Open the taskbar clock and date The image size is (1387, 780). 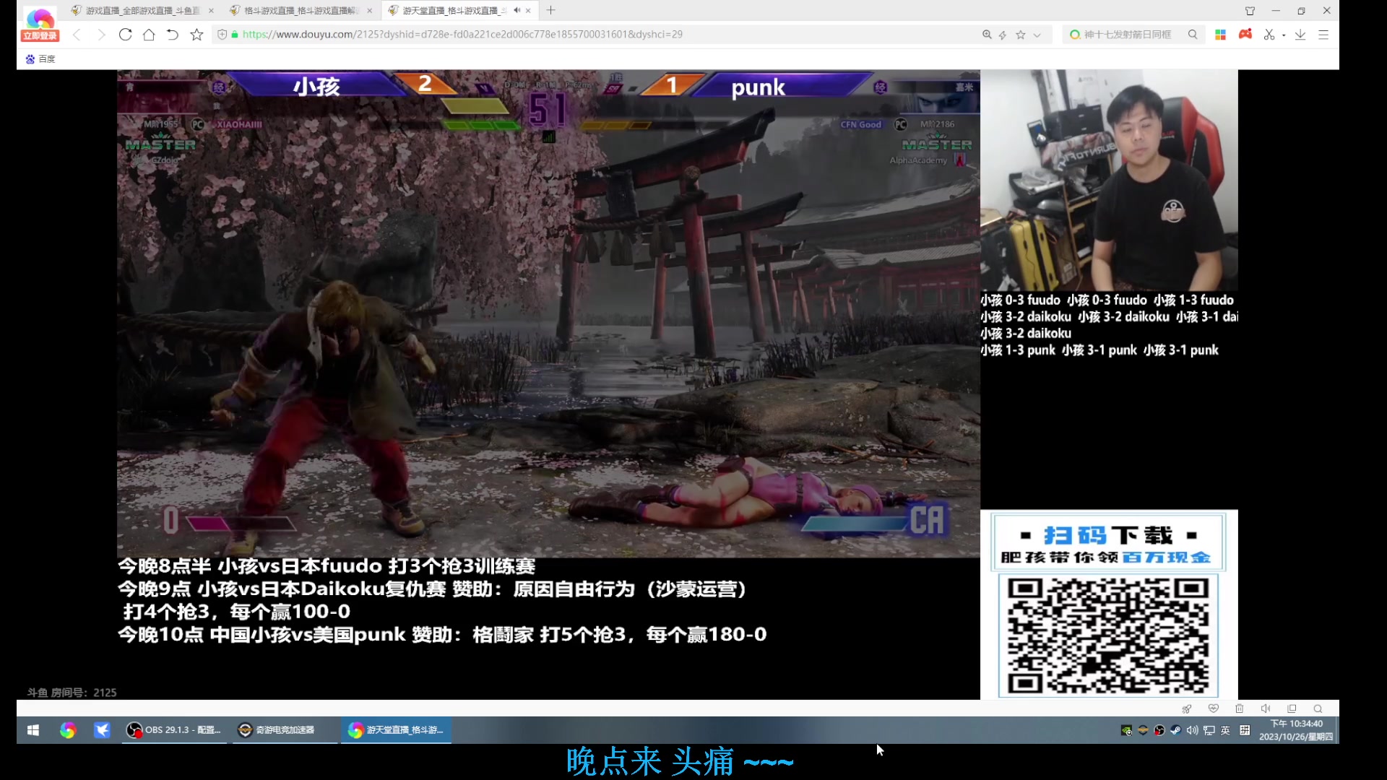pyautogui.click(x=1296, y=730)
